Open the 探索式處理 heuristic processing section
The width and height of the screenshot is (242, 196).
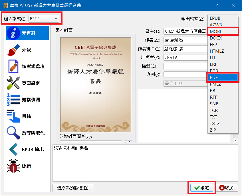[x=27, y=66]
